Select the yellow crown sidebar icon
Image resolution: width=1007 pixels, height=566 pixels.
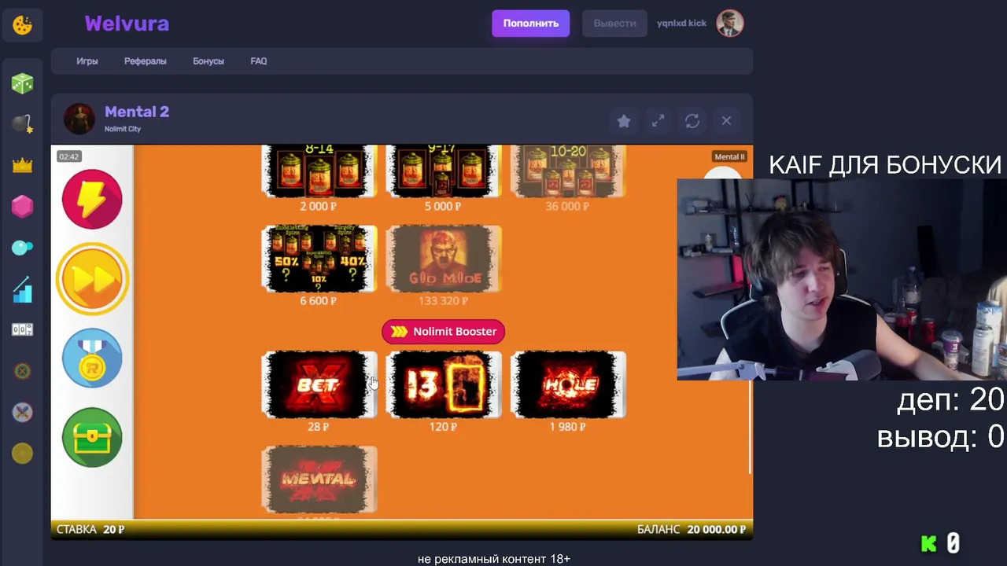(22, 165)
